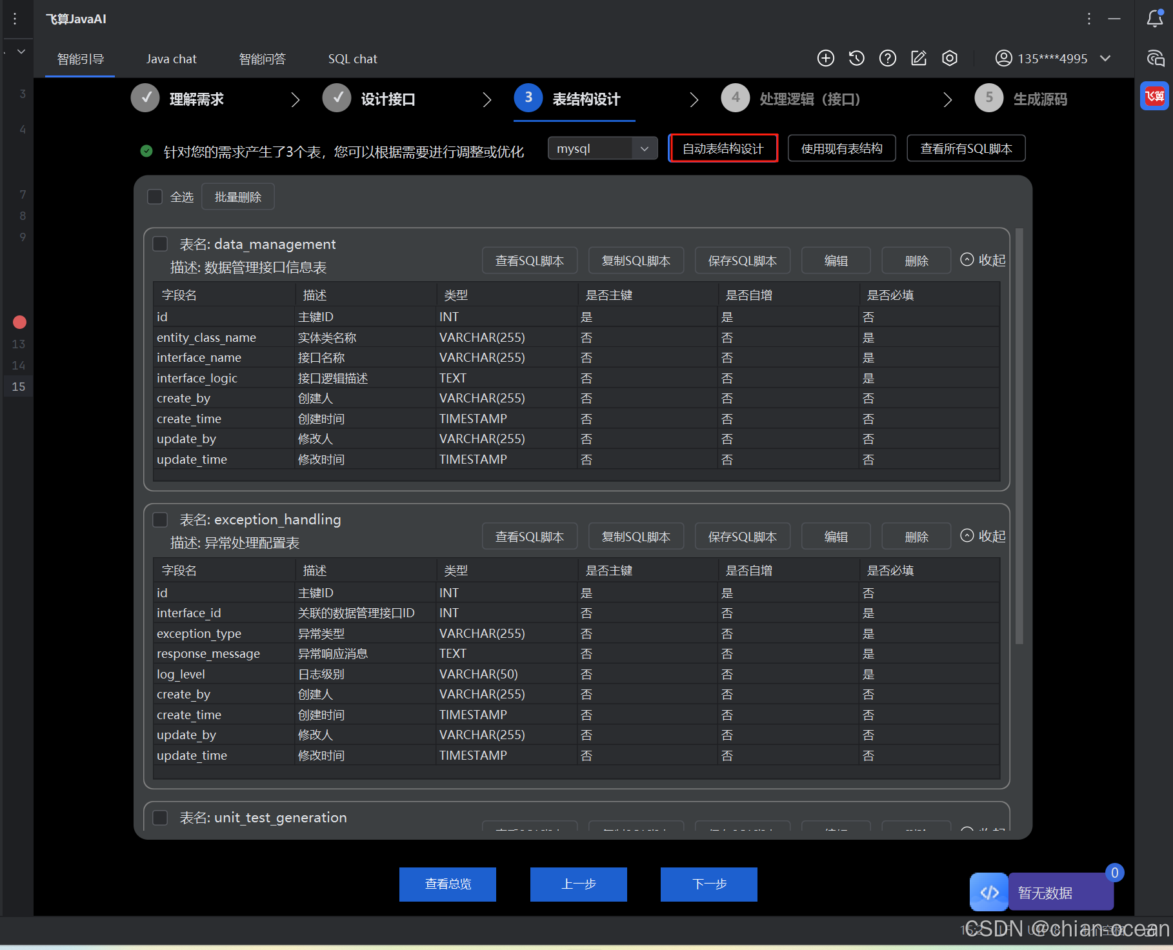Check the exception_handling table checkbox
This screenshot has height=950, width=1173.
(x=160, y=520)
